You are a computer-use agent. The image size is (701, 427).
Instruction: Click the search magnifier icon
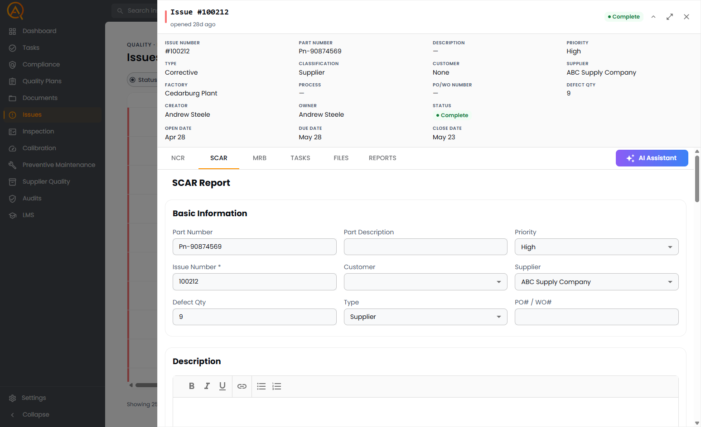pyautogui.click(x=120, y=11)
